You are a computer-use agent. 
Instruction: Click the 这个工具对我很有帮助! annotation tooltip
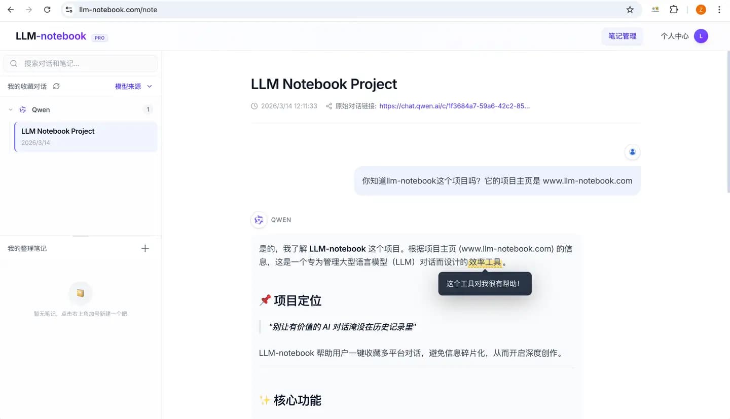point(485,284)
